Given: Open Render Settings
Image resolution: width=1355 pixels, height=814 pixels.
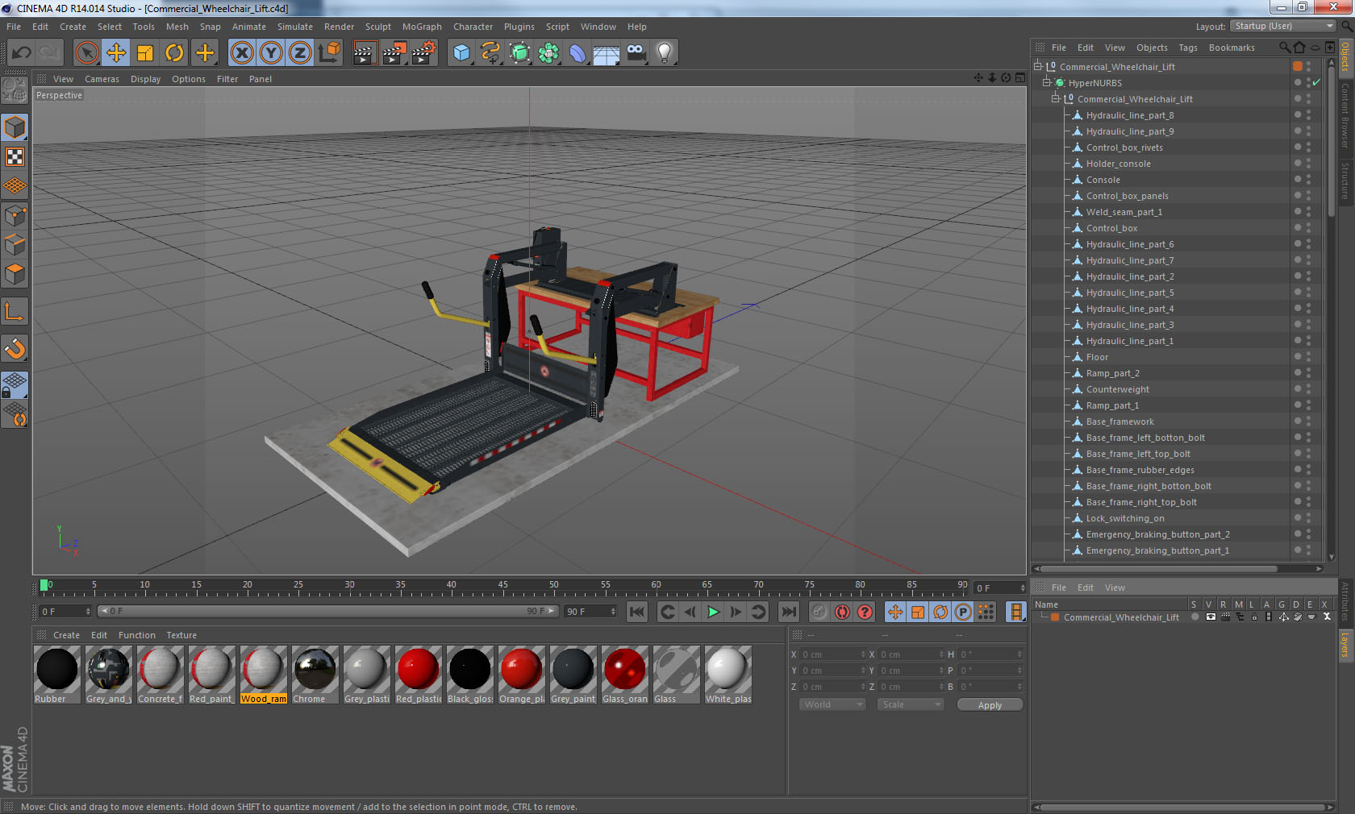Looking at the screenshot, I should (x=424, y=53).
